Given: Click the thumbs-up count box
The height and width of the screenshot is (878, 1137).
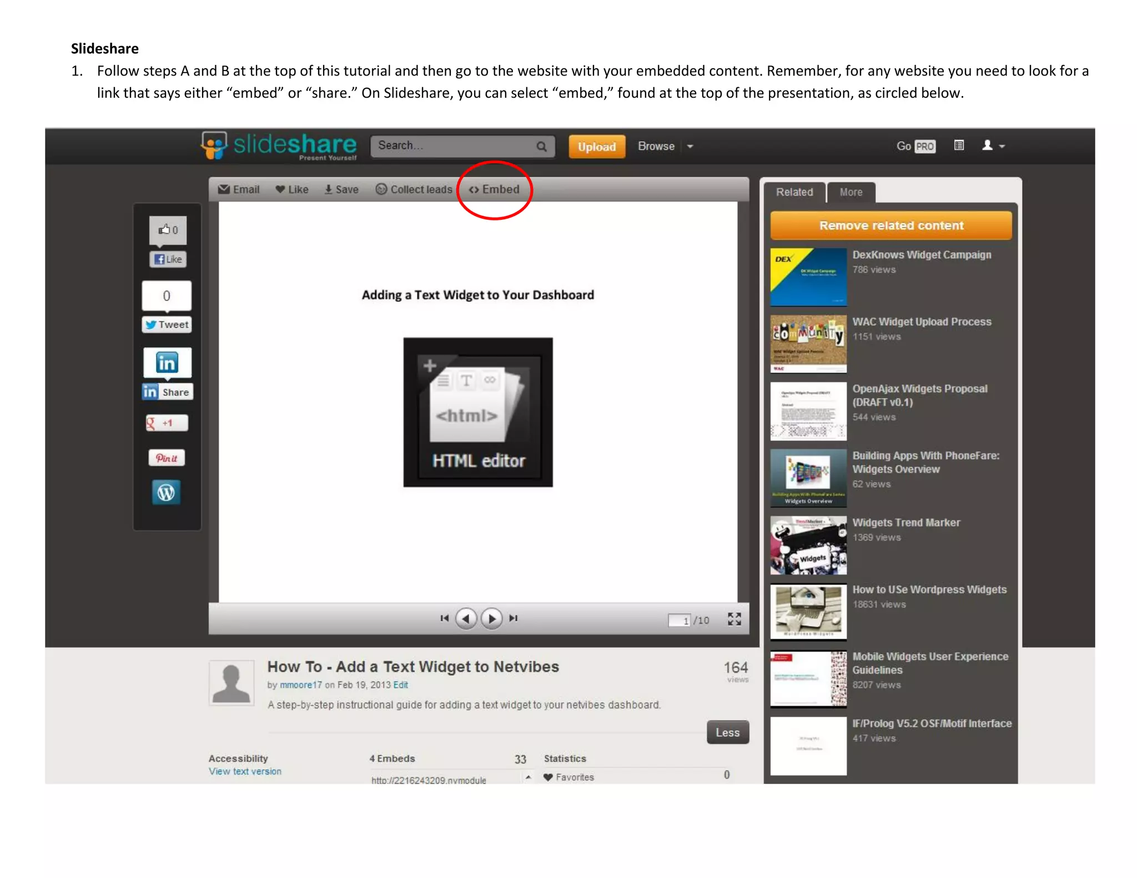Looking at the screenshot, I should pyautogui.click(x=168, y=230).
